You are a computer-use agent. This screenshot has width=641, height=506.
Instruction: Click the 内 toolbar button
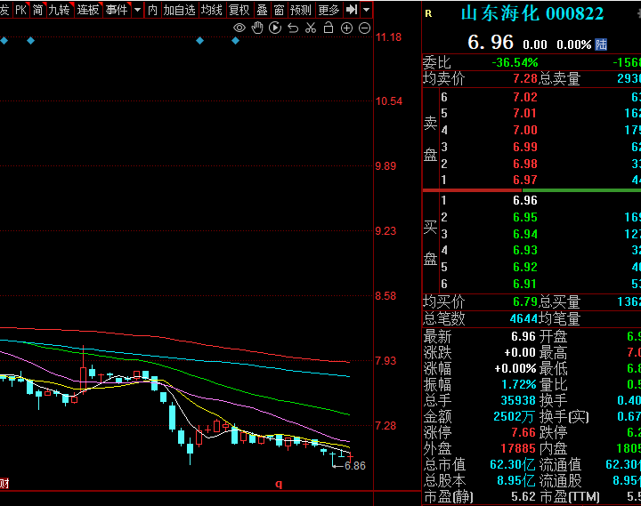[x=152, y=10]
